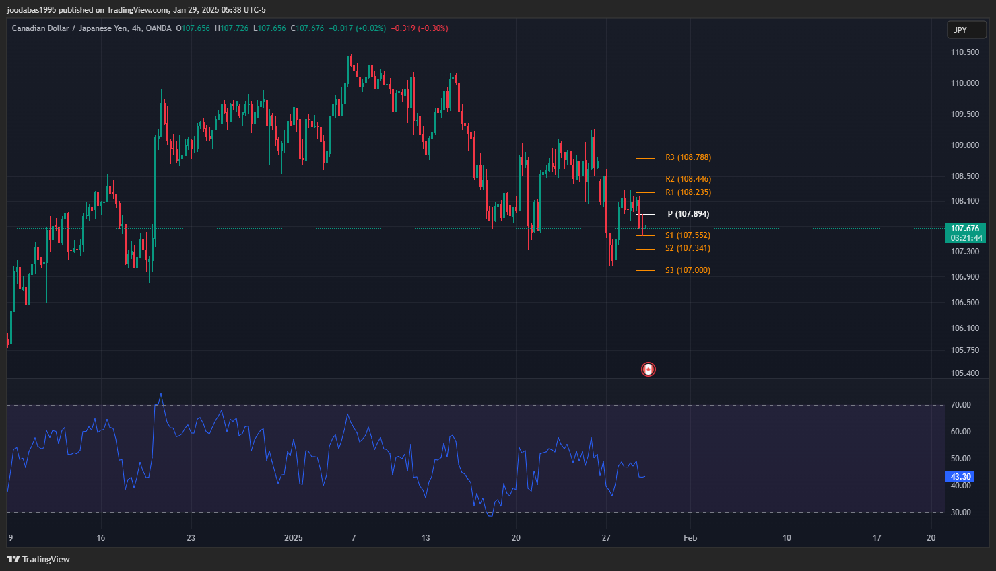Click the 110.500 price axis label
The height and width of the screenshot is (571, 996).
pyautogui.click(x=964, y=52)
